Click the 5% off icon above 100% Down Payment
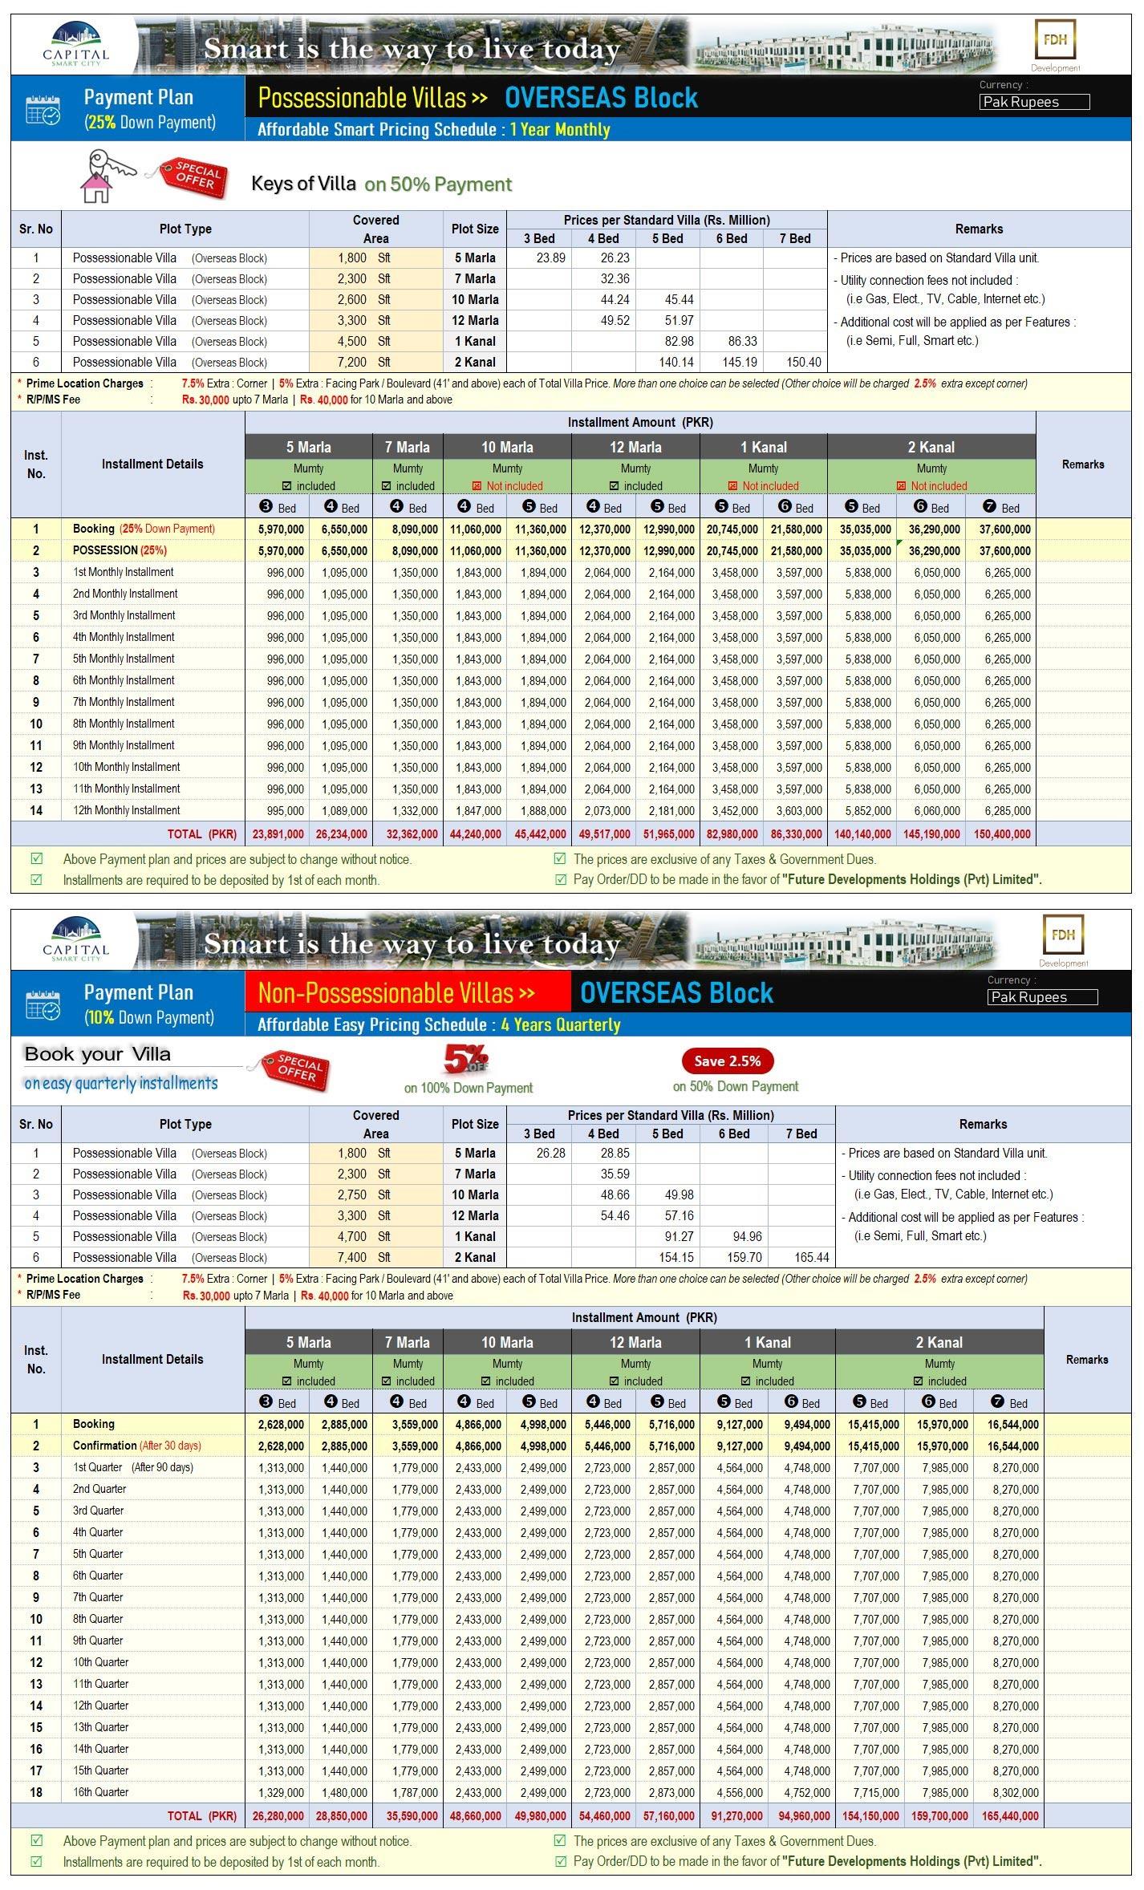The width and height of the screenshot is (1144, 1890). [x=466, y=1060]
